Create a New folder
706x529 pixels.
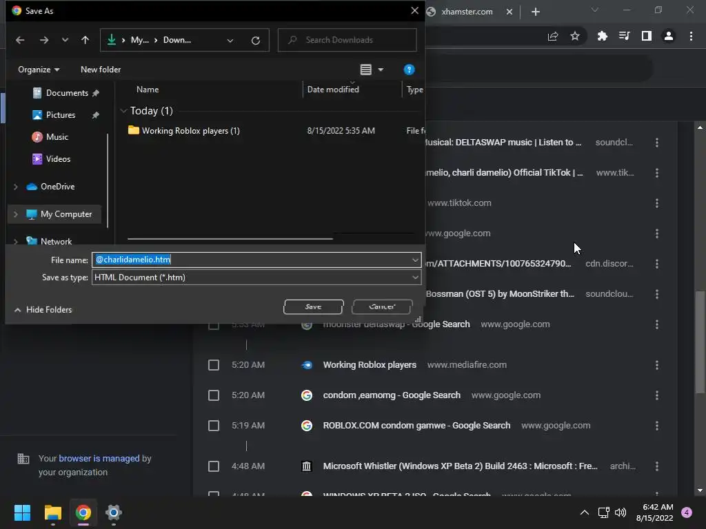[x=101, y=70]
